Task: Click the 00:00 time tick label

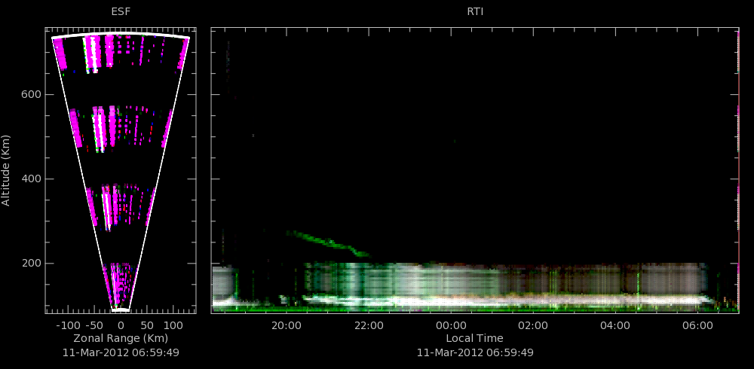Action: tap(451, 325)
